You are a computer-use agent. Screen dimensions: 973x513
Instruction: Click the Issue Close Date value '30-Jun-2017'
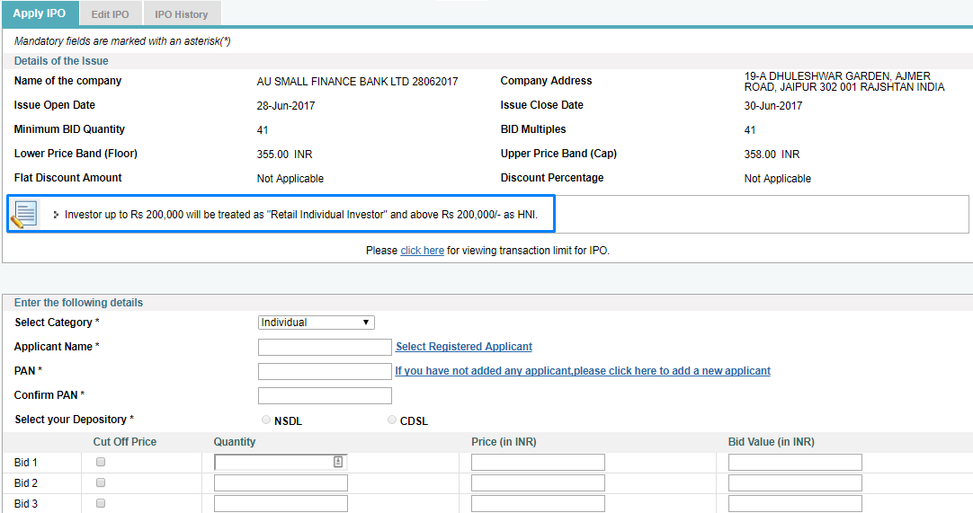pos(773,105)
